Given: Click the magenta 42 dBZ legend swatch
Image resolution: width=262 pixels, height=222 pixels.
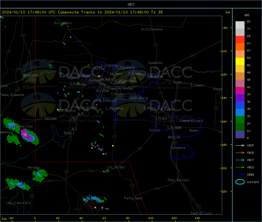Looking at the screenshot, I should (240, 90).
